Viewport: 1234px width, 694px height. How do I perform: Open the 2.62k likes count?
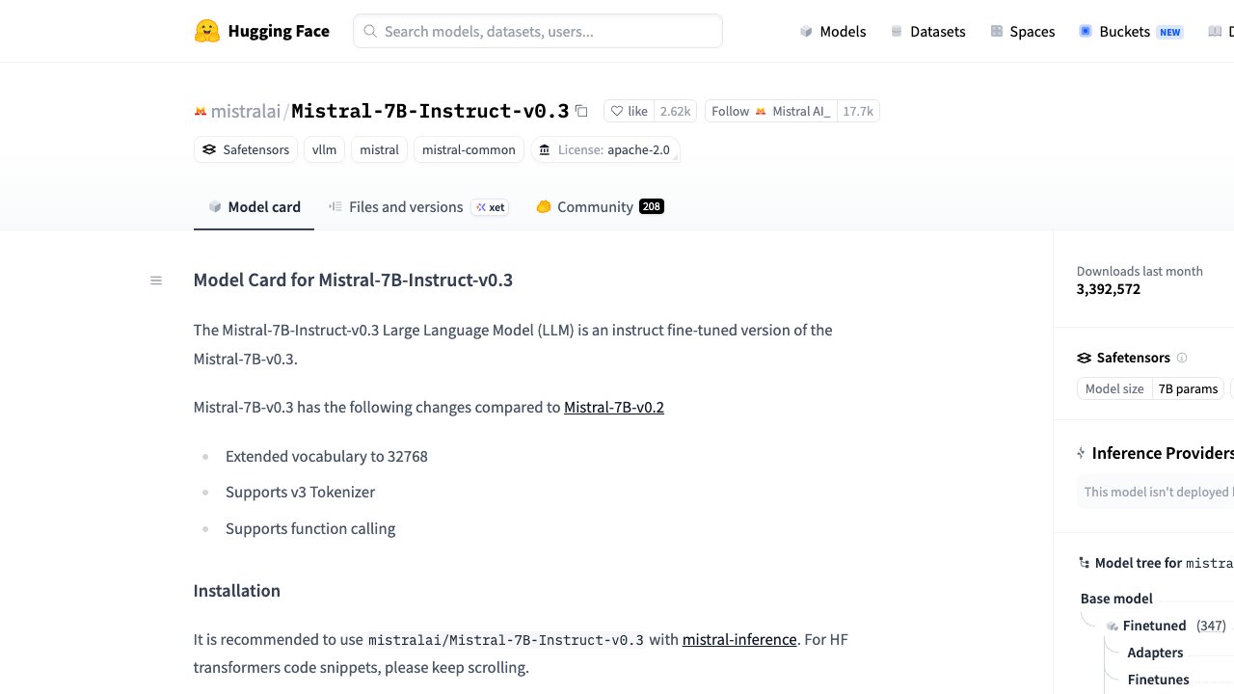pyautogui.click(x=676, y=111)
